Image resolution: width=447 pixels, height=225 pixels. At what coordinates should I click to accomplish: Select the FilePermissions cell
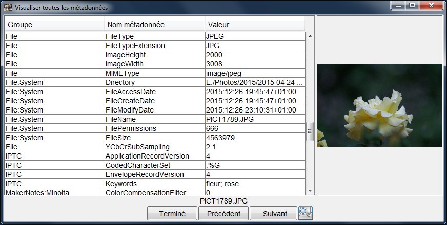(x=155, y=128)
